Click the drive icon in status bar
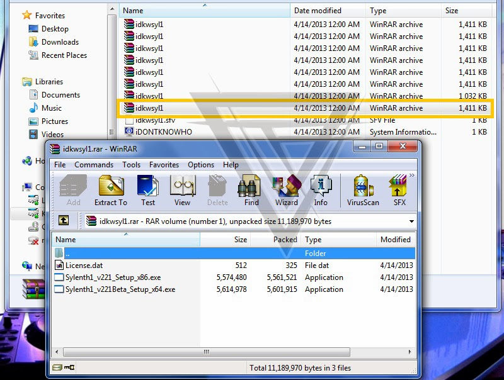504x380 pixels. (57, 367)
